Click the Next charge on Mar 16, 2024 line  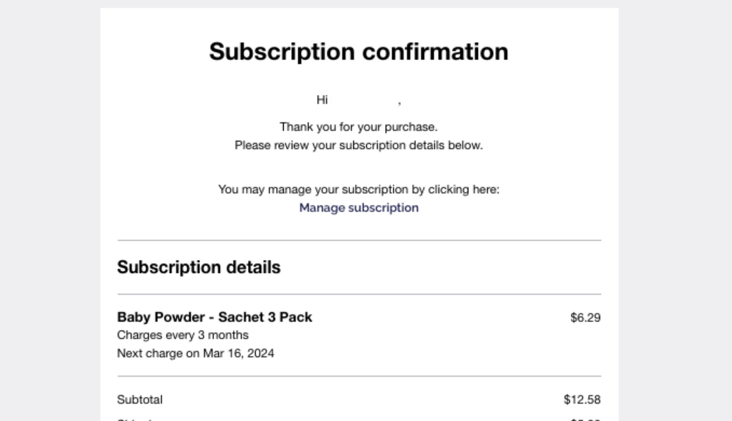pyautogui.click(x=195, y=353)
